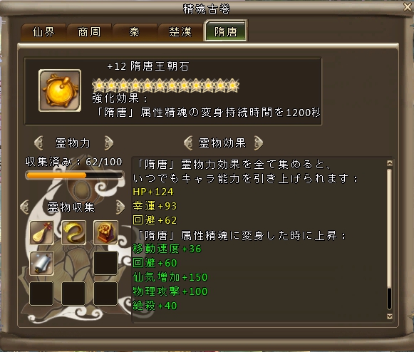Click the empty relic slot beside the scroll

point(105,263)
